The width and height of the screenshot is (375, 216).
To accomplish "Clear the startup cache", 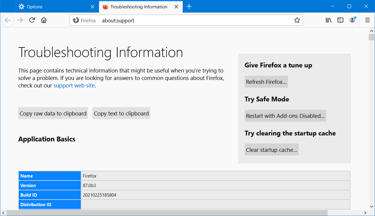I will 272,150.
